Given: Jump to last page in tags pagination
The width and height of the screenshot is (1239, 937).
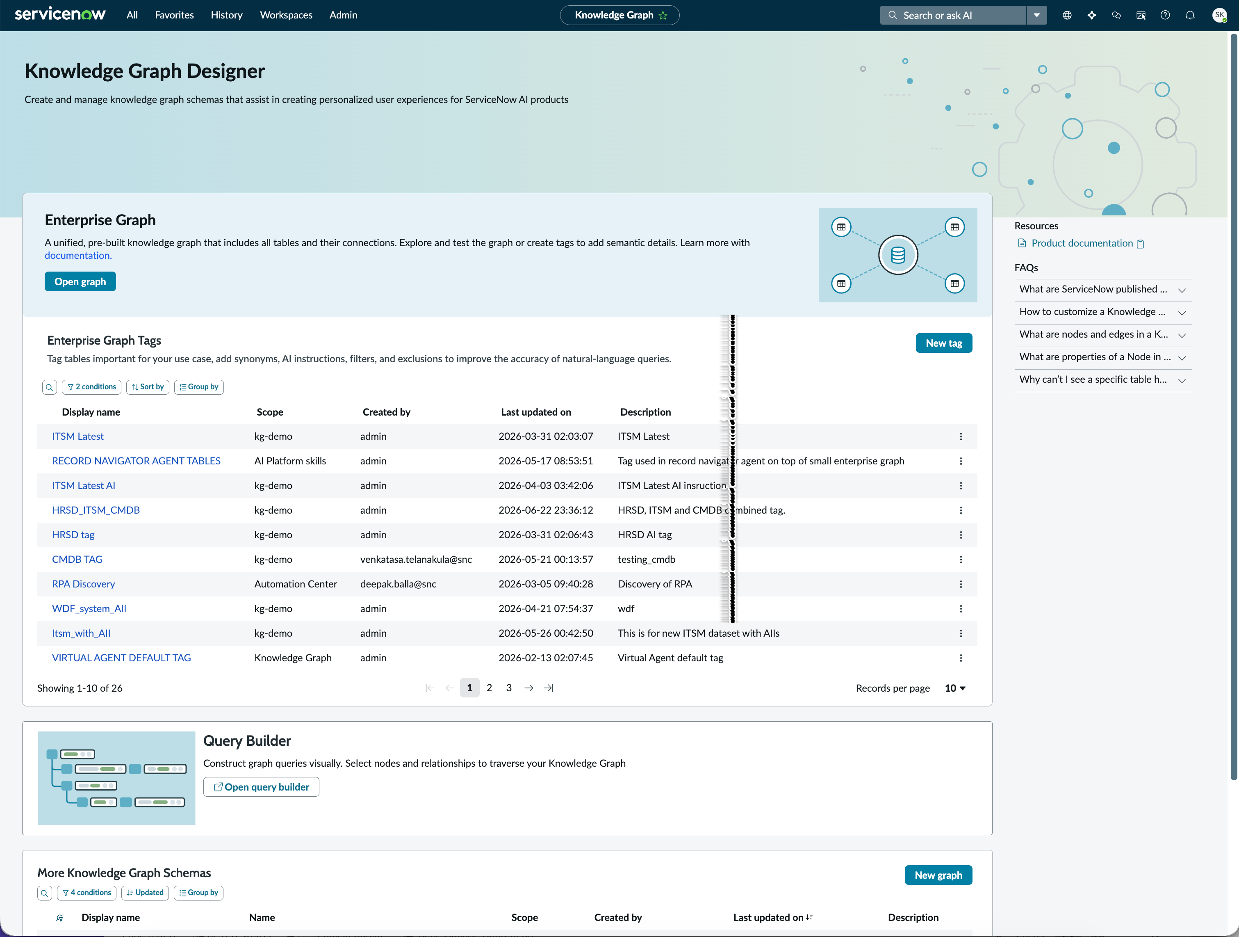Looking at the screenshot, I should point(548,688).
